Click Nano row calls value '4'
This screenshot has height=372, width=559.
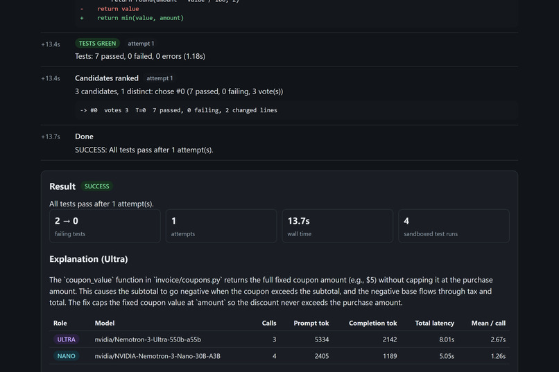tap(274, 356)
